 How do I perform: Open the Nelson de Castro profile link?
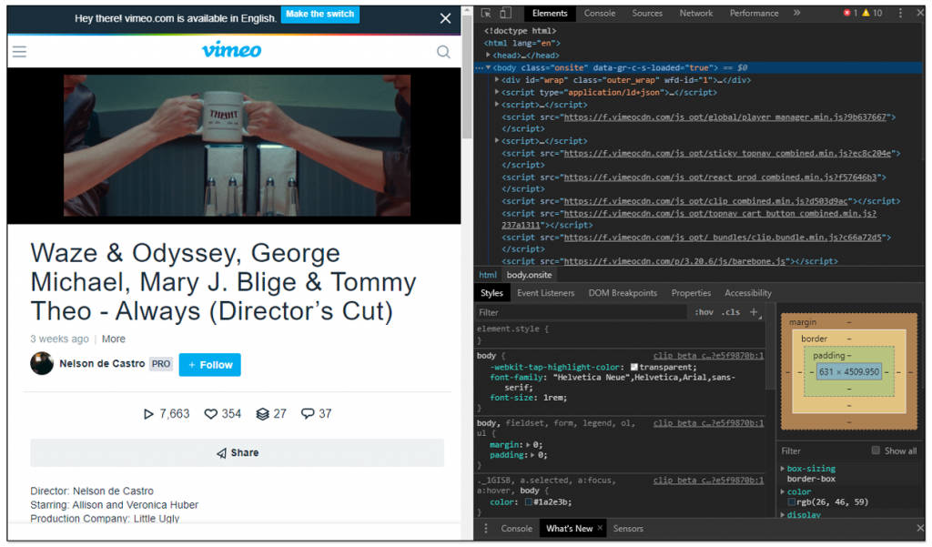tap(102, 363)
